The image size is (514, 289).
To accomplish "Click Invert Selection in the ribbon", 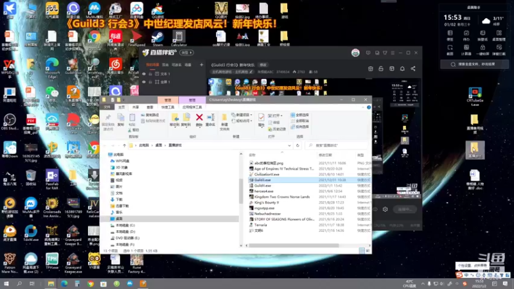I will pyautogui.click(x=299, y=127).
